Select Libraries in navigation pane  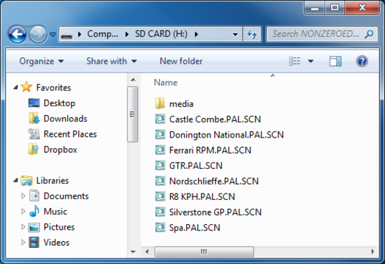click(x=52, y=180)
